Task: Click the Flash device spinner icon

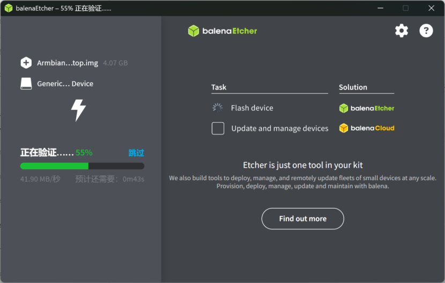Action: (x=218, y=108)
